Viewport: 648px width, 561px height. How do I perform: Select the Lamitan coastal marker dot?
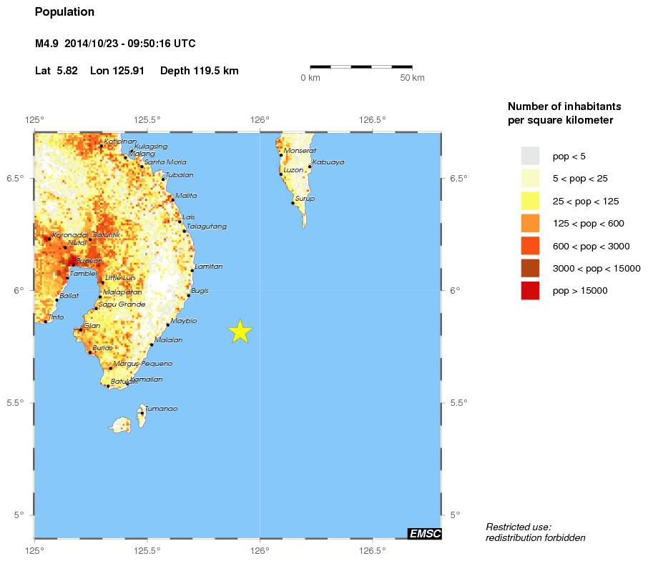192,271
